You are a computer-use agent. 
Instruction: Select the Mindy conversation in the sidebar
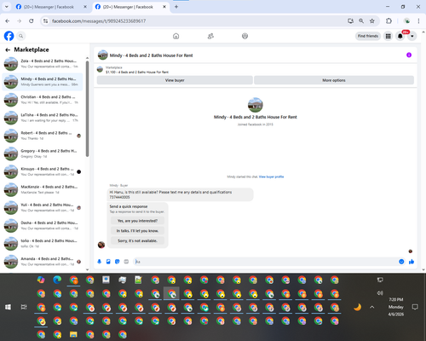(43, 82)
